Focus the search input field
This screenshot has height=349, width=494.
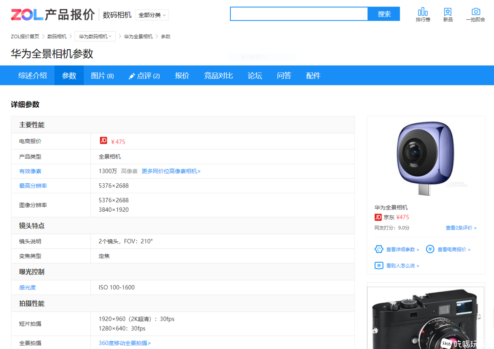tap(299, 14)
